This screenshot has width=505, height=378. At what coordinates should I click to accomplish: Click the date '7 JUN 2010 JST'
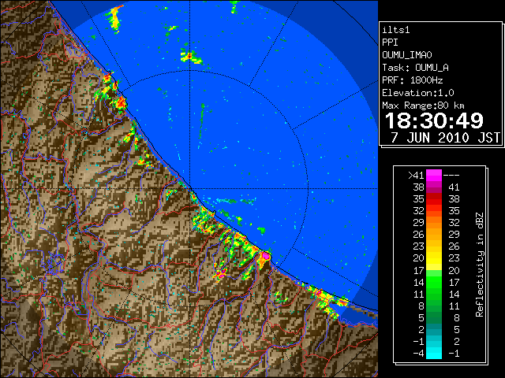(445, 138)
